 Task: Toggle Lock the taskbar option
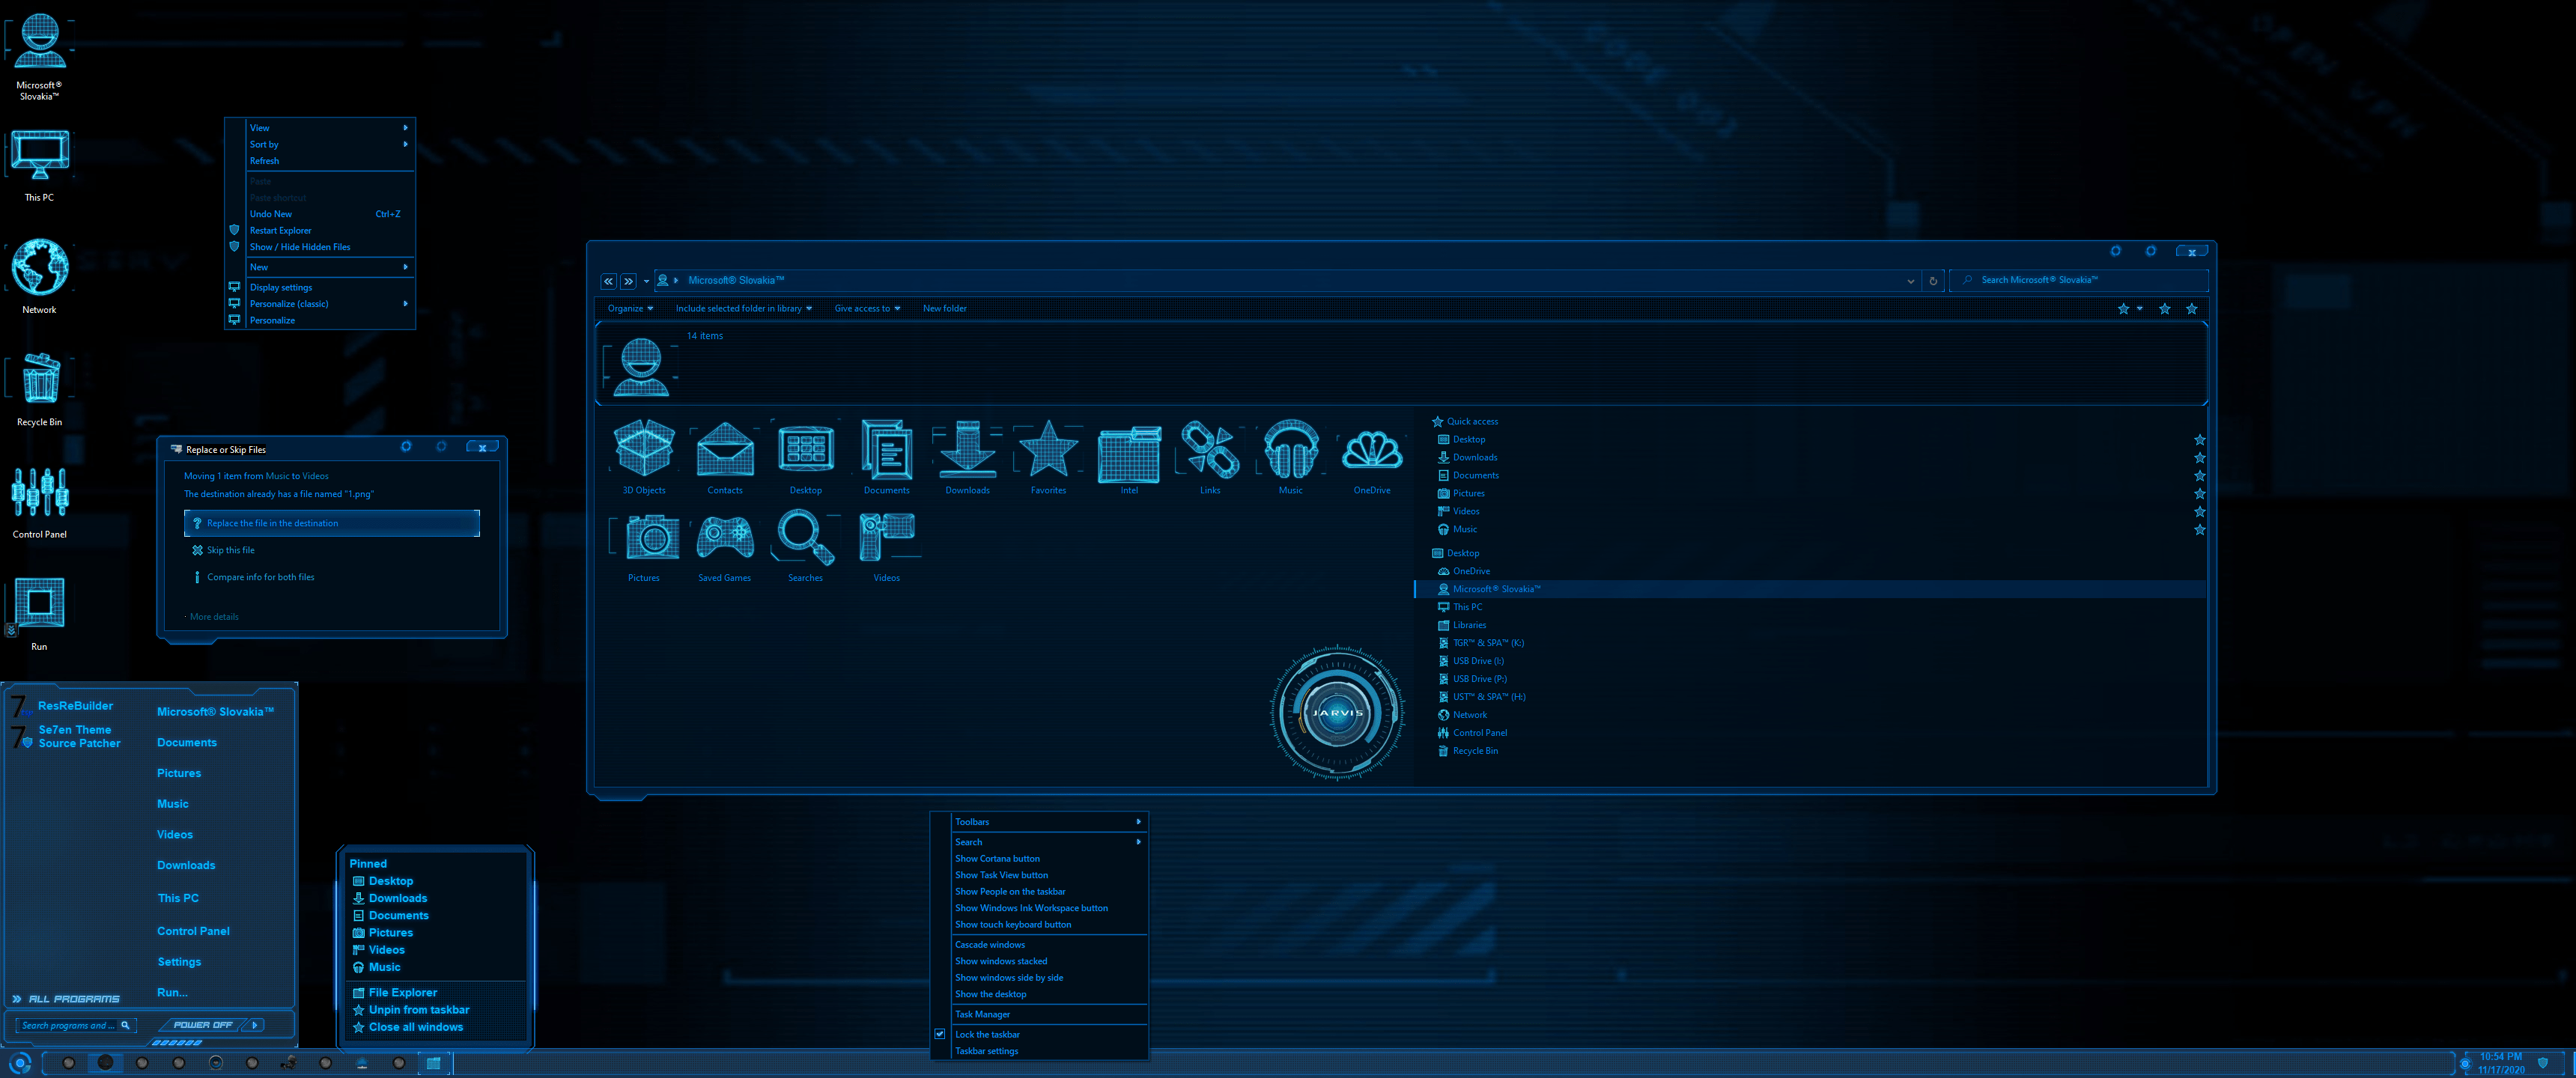pos(988,1034)
